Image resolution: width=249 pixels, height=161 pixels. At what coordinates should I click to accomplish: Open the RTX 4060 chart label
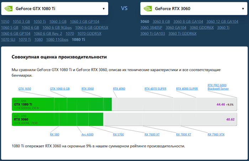click(119, 89)
